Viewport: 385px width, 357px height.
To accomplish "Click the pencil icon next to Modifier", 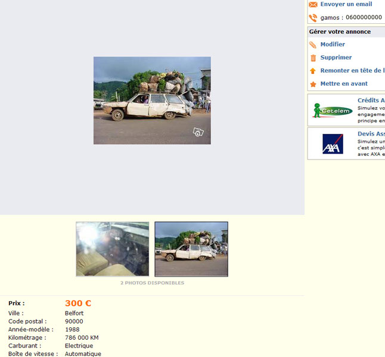I will tap(313, 45).
